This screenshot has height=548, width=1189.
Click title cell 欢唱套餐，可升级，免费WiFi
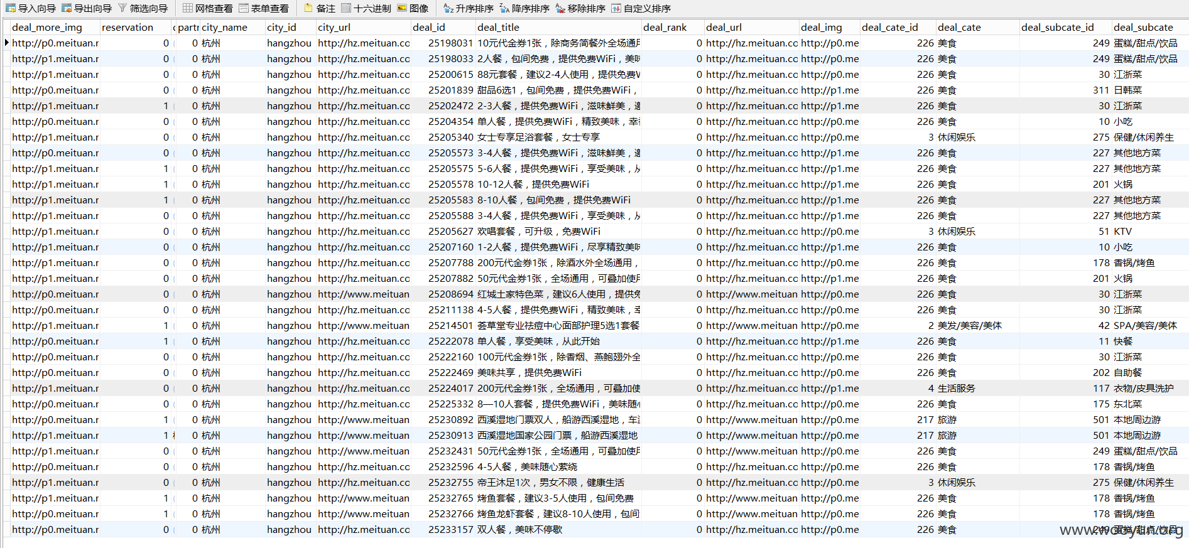558,231
